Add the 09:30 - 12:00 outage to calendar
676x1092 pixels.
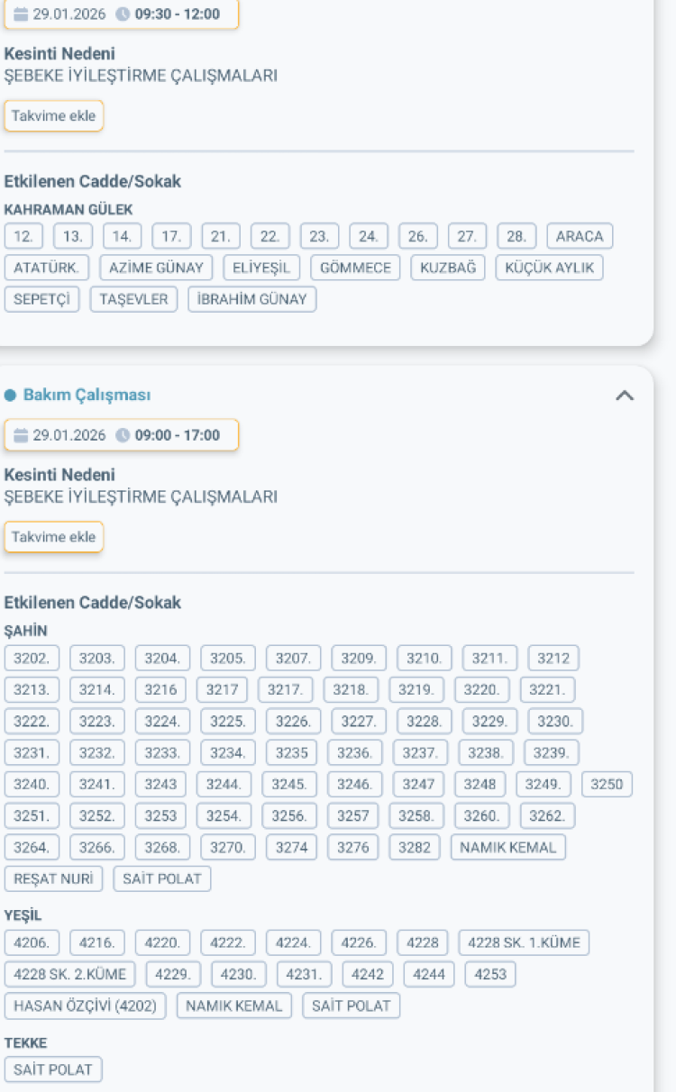pyautogui.click(x=53, y=116)
